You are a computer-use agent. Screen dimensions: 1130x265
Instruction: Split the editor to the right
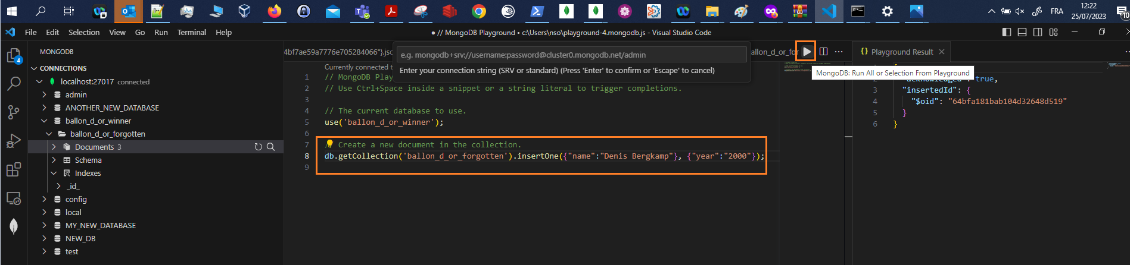[x=823, y=52]
